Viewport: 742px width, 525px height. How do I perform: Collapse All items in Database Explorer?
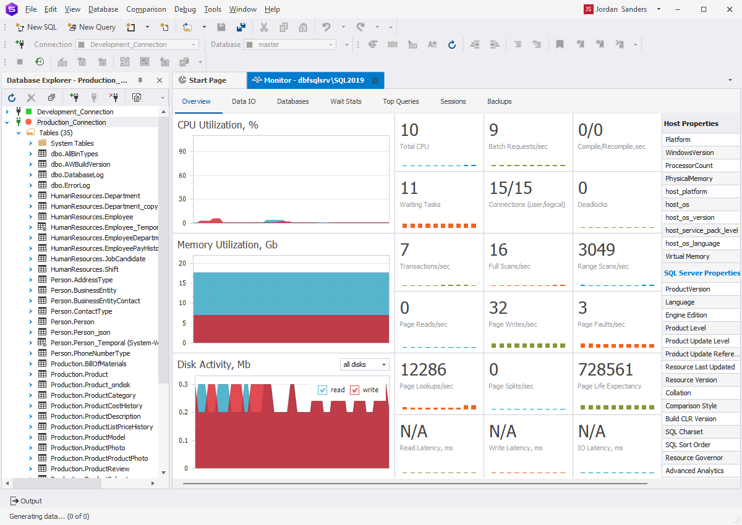pyautogui.click(x=51, y=97)
